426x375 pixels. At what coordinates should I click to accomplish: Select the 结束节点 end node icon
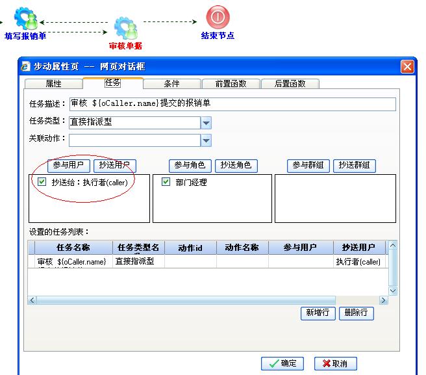pos(218,17)
